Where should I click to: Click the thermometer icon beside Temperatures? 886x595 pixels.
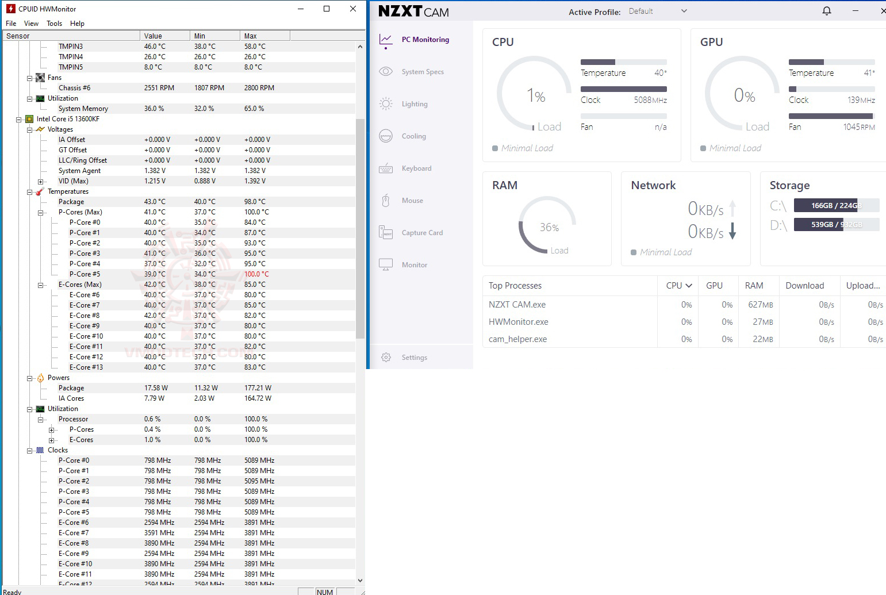coord(40,191)
